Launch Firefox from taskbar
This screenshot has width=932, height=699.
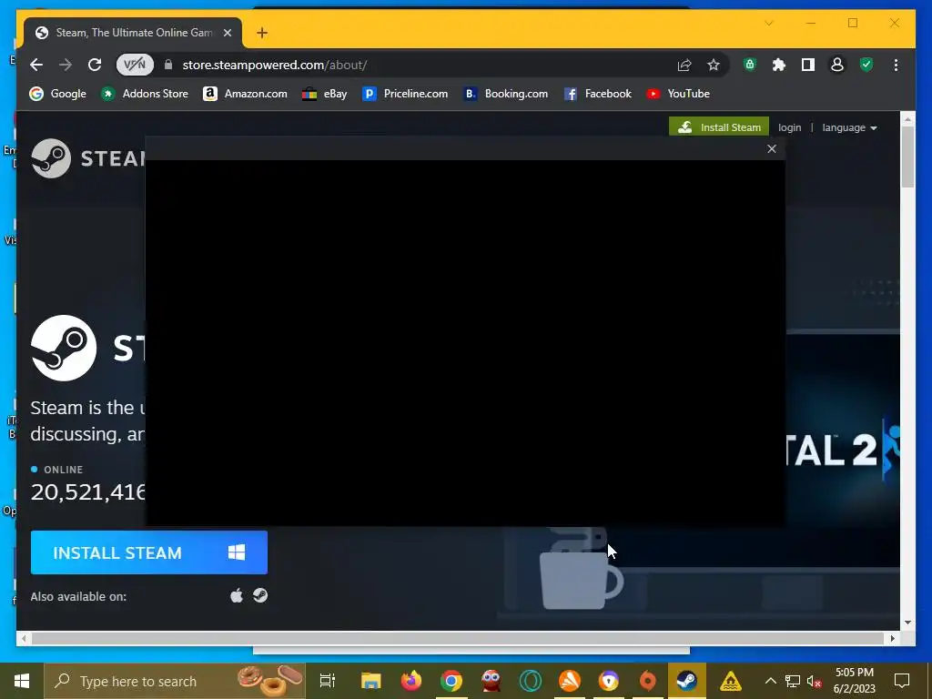410,681
